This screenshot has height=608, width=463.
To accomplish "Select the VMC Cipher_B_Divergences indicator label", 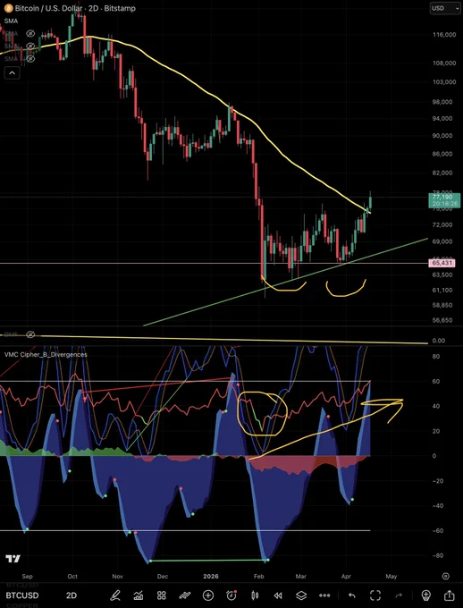I will pyautogui.click(x=46, y=354).
